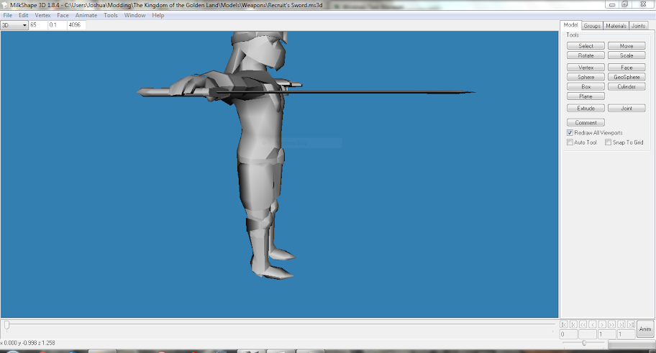Activate the Scale tool
The image size is (656, 353).
627,55
